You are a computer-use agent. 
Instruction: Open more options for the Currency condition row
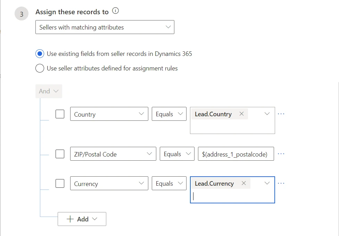coord(281,183)
